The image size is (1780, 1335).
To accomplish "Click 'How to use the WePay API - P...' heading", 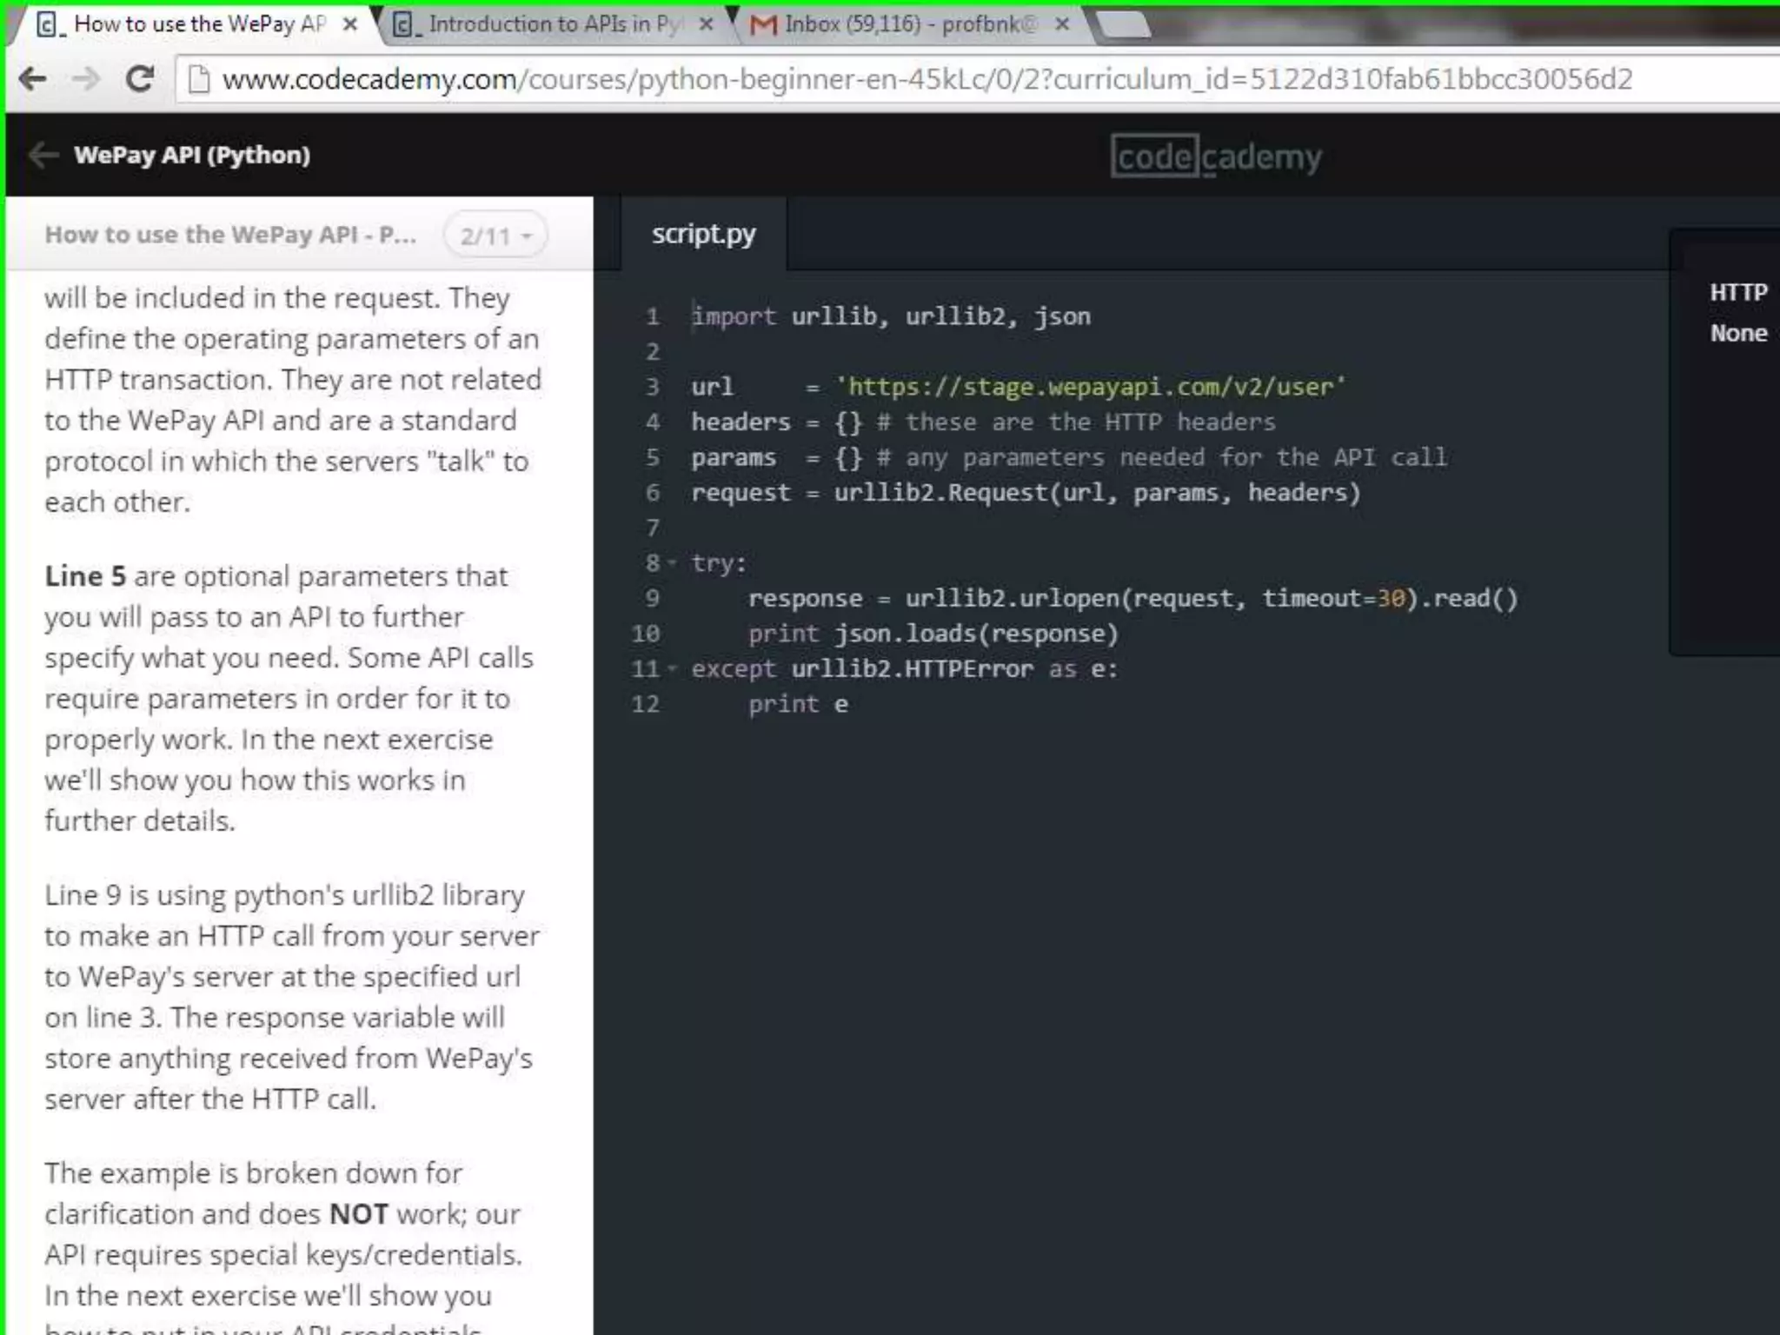I will [x=230, y=235].
